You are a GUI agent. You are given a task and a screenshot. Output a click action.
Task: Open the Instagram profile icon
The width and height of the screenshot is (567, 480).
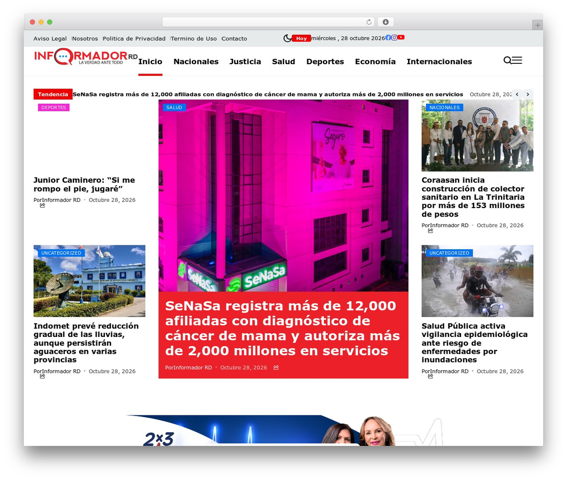(x=394, y=38)
